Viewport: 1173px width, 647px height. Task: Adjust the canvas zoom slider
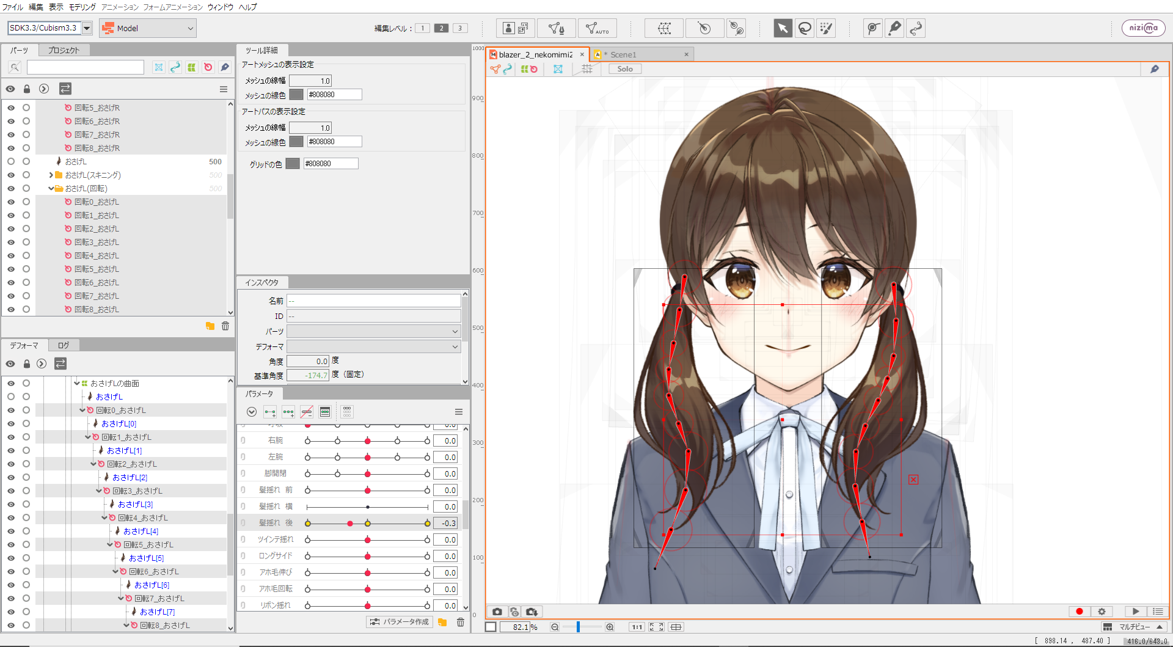578,627
